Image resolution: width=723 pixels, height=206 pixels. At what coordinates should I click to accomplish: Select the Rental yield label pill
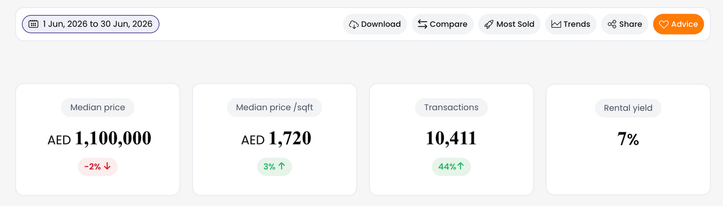pyautogui.click(x=628, y=108)
